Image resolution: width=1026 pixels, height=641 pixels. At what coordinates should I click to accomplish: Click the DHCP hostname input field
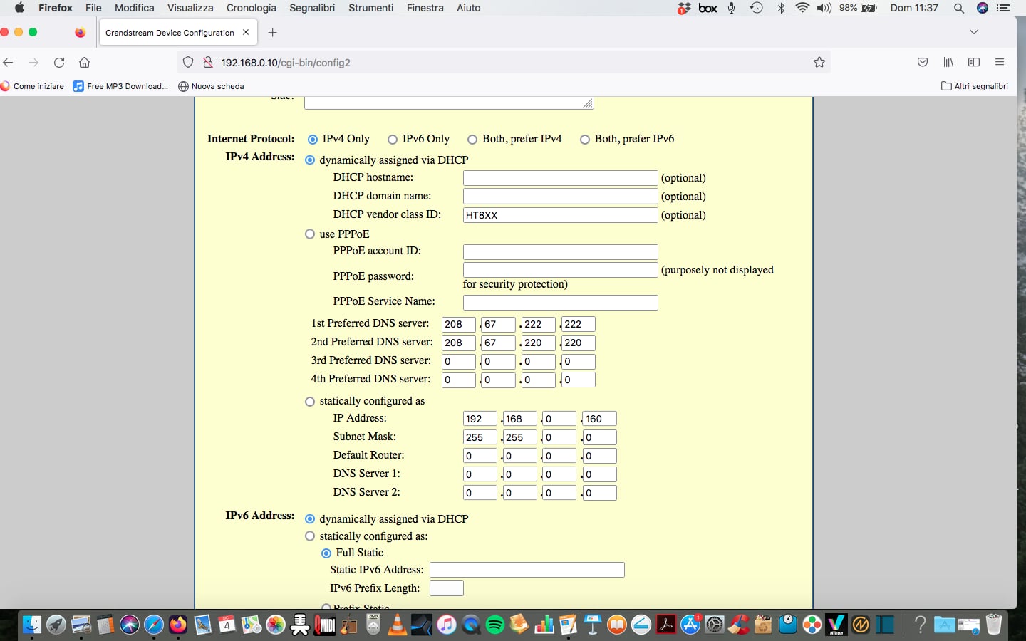pos(560,178)
